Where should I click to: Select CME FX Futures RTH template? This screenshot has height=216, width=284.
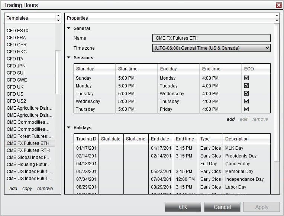tap(28, 150)
